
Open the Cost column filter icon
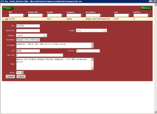130,15
